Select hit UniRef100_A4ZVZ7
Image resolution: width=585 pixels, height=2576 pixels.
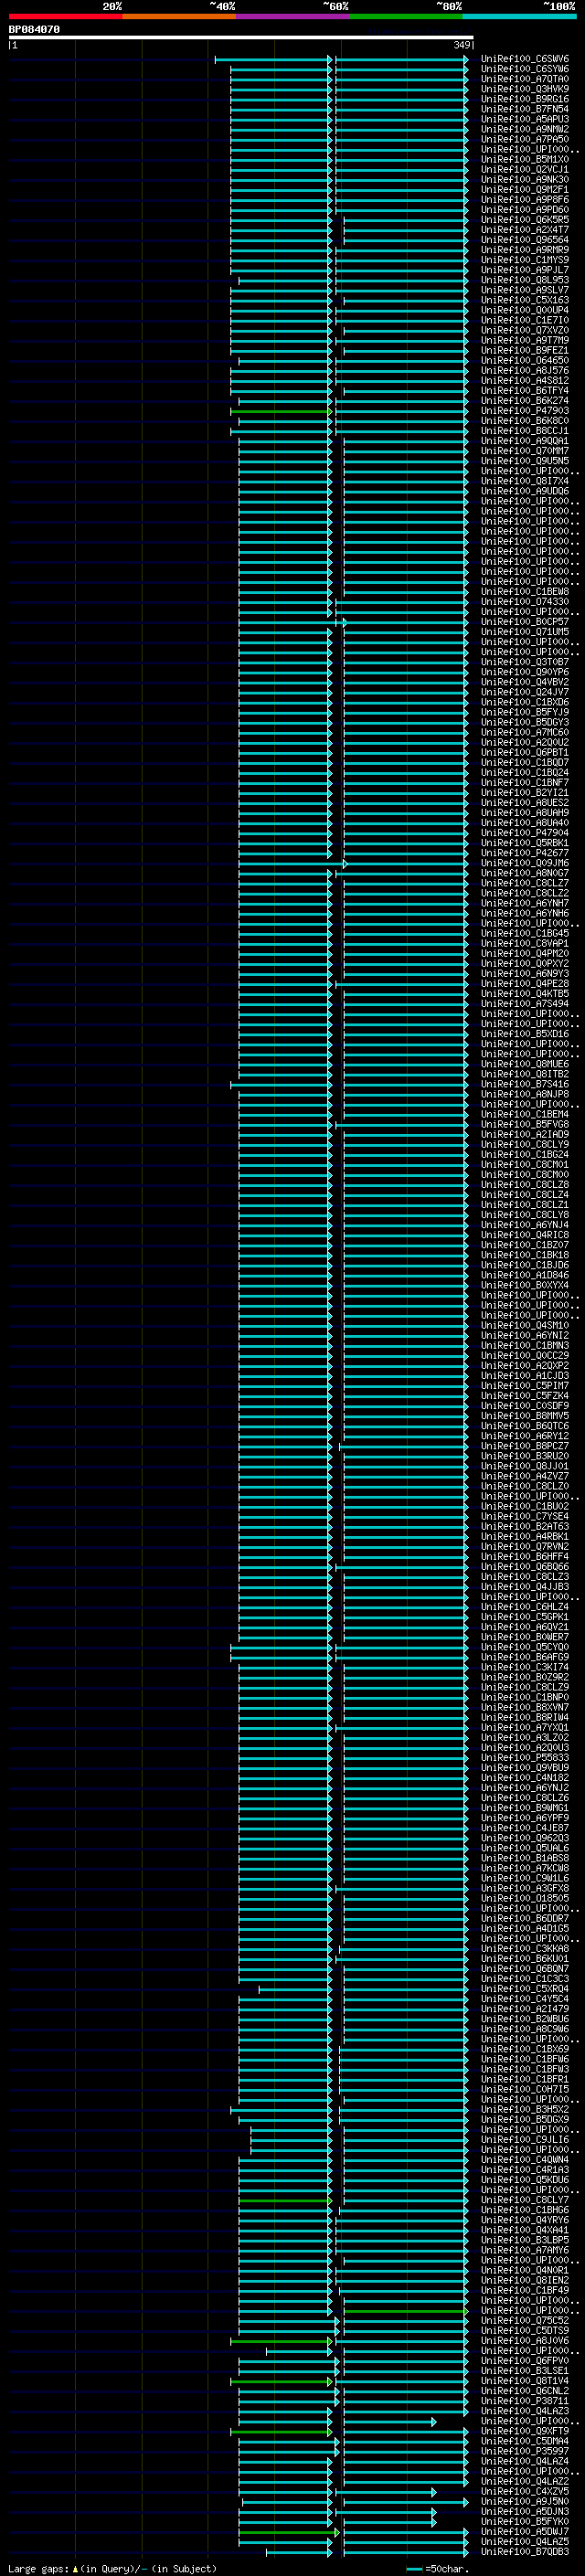[x=524, y=1476]
